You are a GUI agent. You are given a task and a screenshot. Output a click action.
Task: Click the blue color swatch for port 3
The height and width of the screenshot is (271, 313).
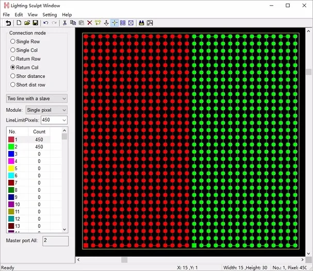tap(11, 154)
